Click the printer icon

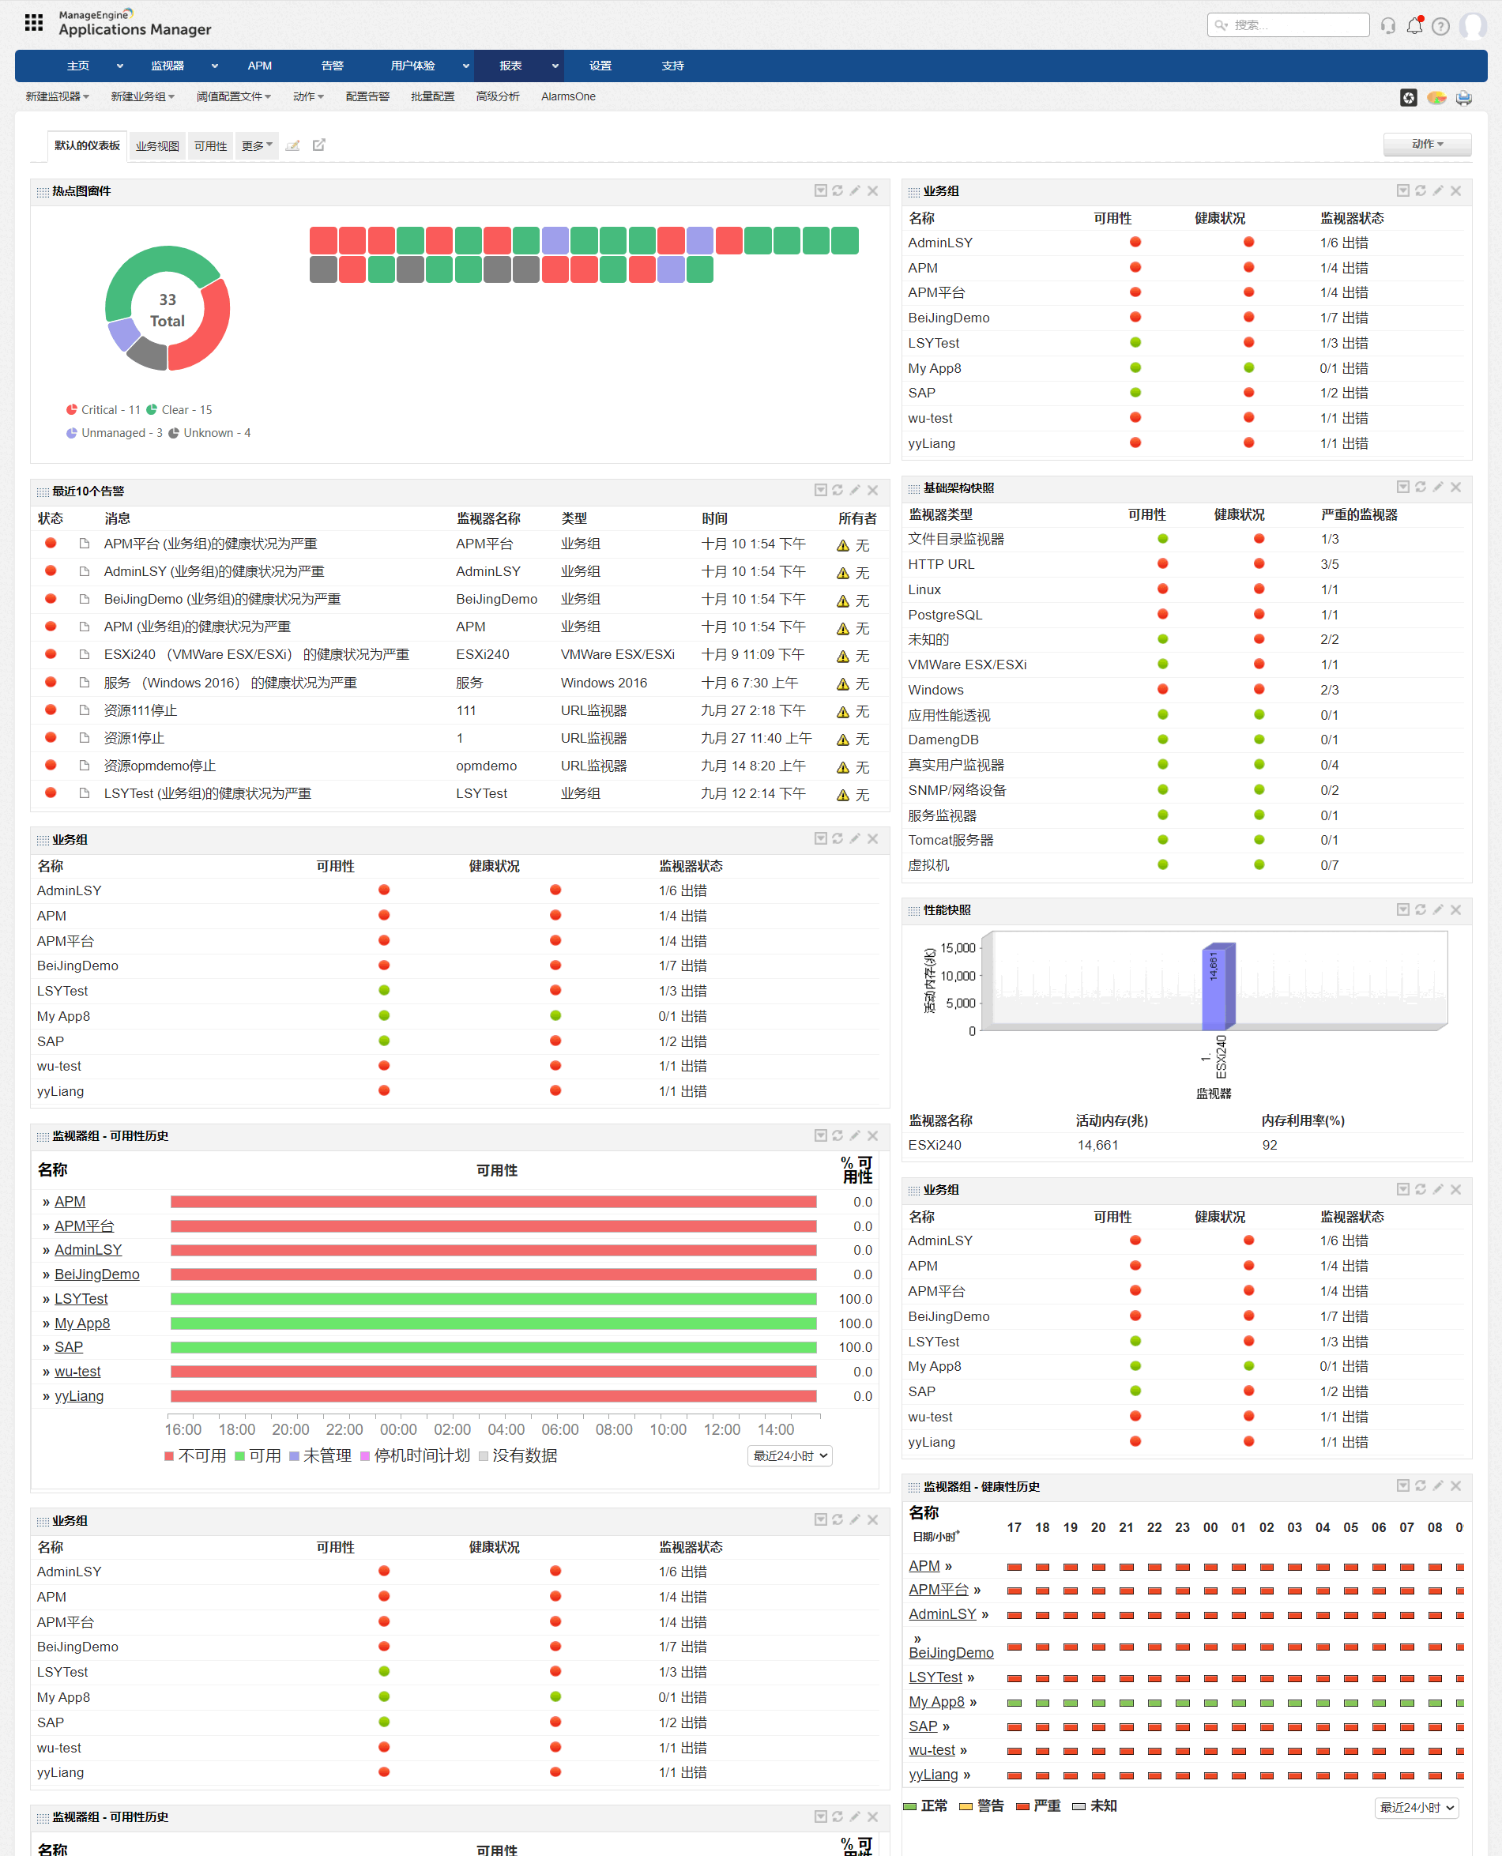[1464, 98]
